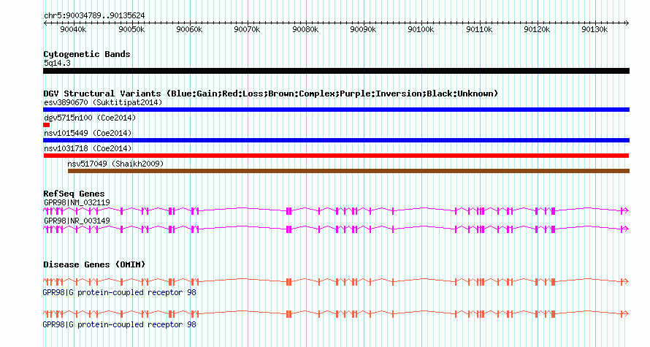Image resolution: width=650 pixels, height=347 pixels.
Task: Click the 90050k ruler label
Action: coord(131,30)
